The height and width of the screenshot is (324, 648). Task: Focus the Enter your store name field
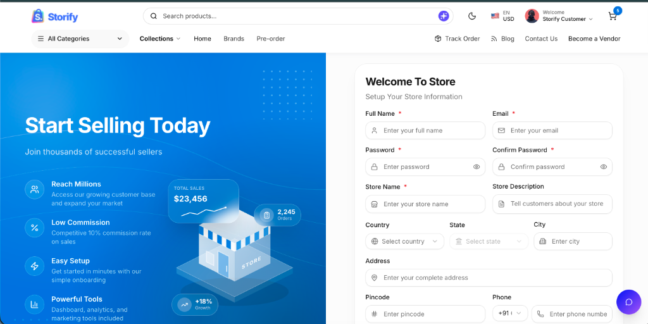point(425,204)
